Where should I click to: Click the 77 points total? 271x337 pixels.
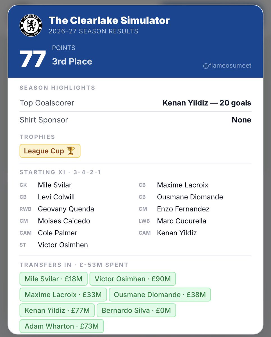coord(33,59)
